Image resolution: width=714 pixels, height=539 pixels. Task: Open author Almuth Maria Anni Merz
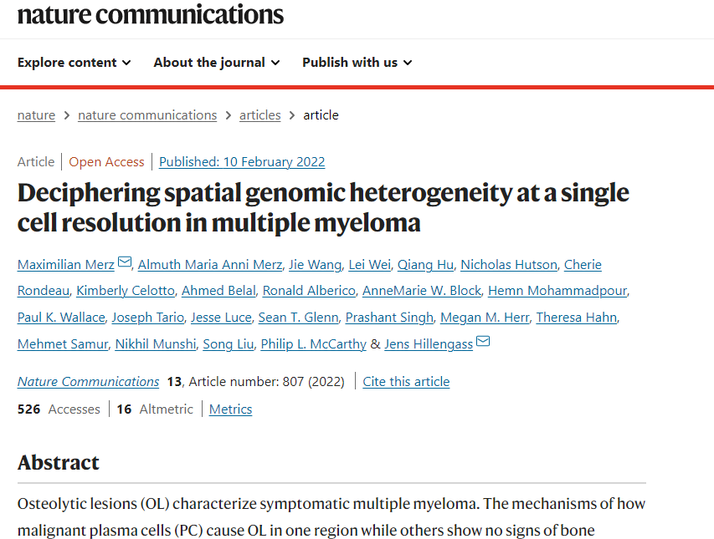[209, 265]
